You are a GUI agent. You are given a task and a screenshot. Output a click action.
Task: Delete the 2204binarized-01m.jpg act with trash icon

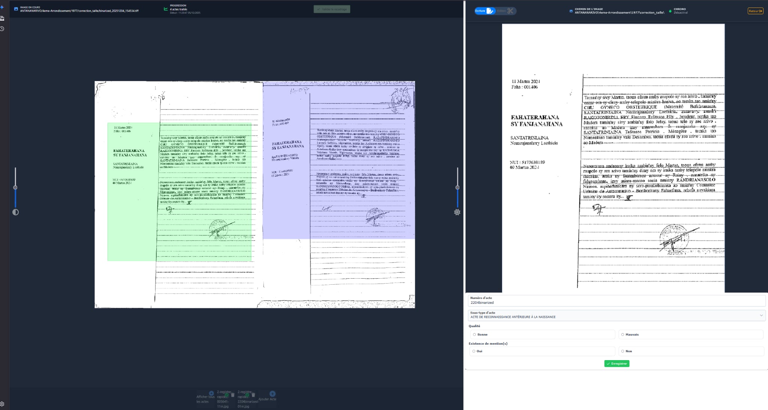click(253, 395)
